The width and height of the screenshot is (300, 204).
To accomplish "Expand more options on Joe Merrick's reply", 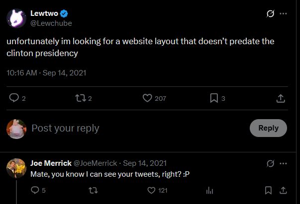I will click(x=283, y=163).
